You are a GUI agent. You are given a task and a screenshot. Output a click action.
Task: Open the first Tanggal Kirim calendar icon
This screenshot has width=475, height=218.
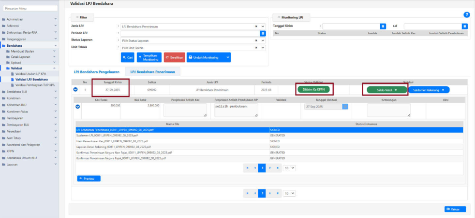pos(383,26)
